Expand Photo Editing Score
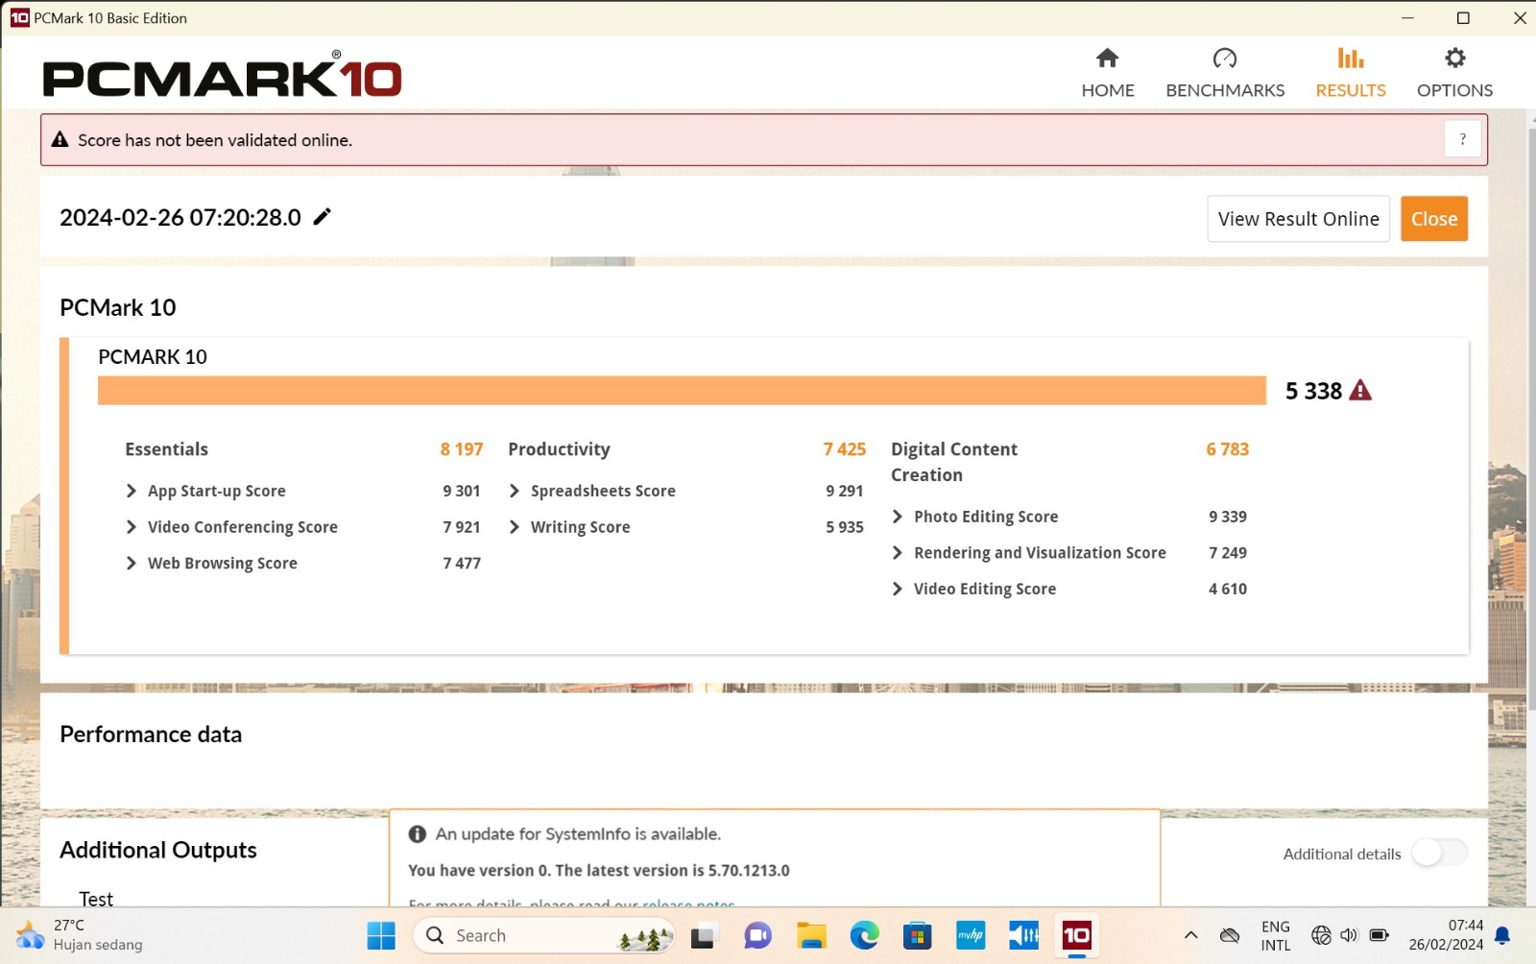Screen dimensions: 1536x964 pyautogui.click(x=898, y=517)
